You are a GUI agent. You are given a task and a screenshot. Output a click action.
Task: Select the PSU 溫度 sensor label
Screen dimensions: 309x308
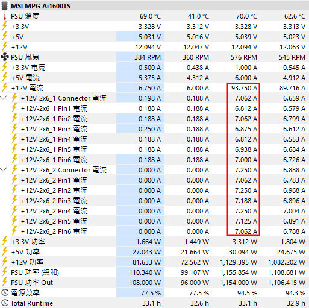(x=25, y=16)
